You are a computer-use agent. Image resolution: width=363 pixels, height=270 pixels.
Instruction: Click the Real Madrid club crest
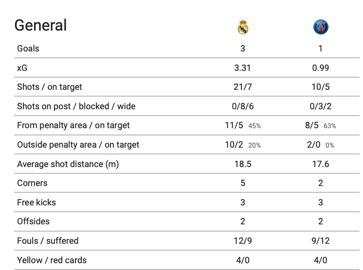click(x=243, y=27)
